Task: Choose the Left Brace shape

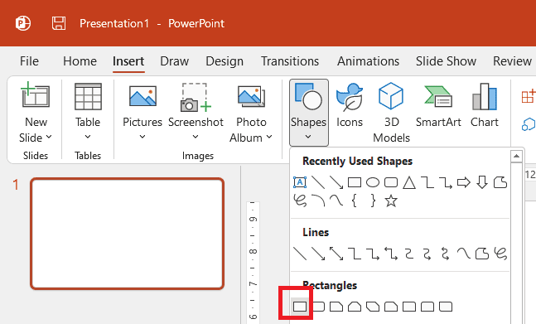Action: coord(355,201)
